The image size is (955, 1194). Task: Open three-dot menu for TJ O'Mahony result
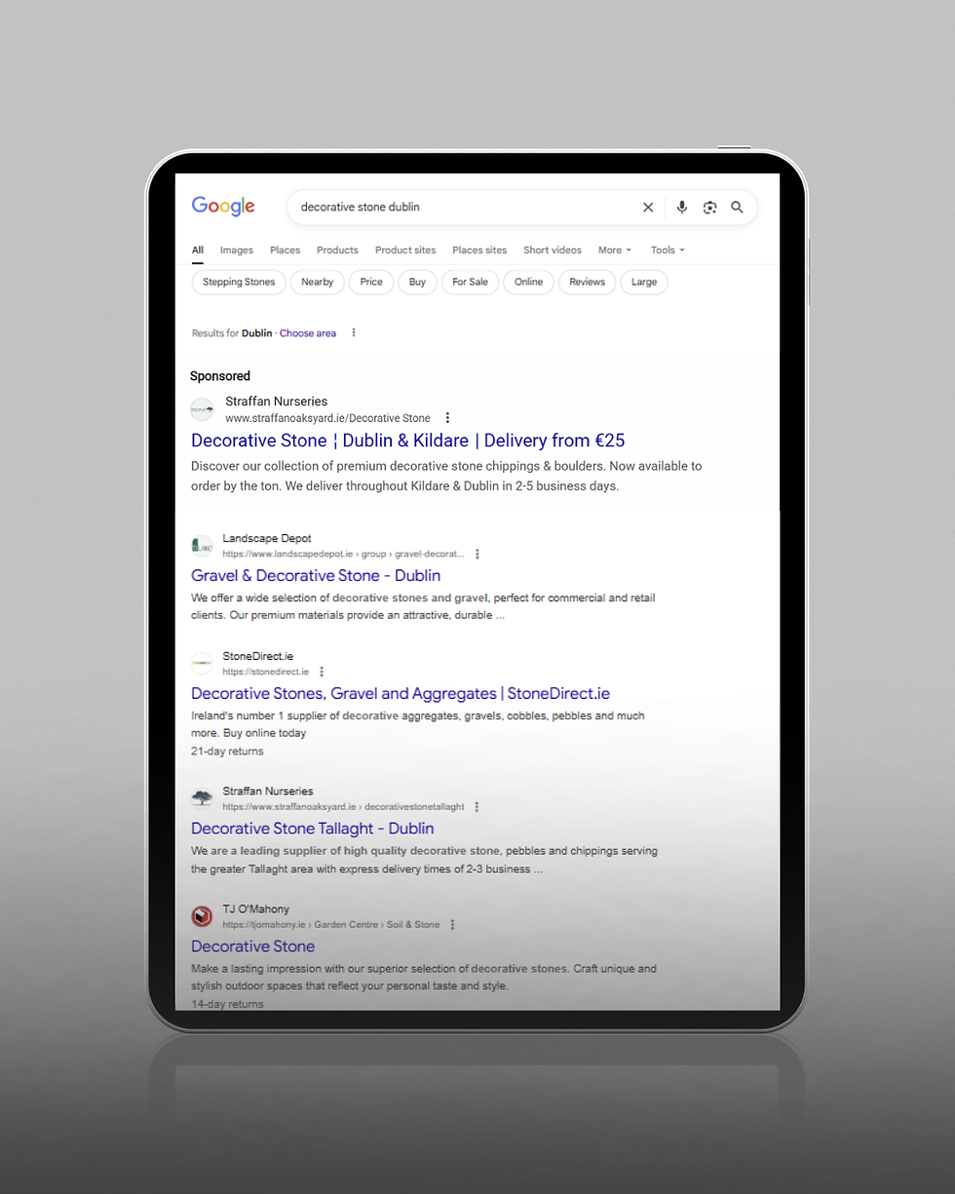pos(452,924)
